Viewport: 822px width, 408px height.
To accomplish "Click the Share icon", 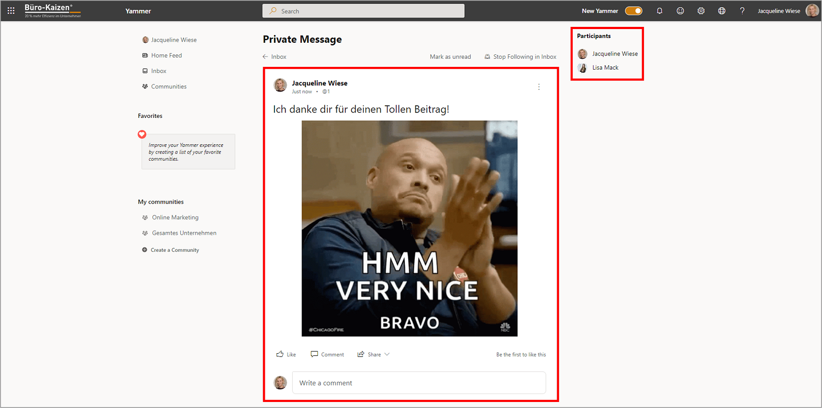I will [x=361, y=354].
